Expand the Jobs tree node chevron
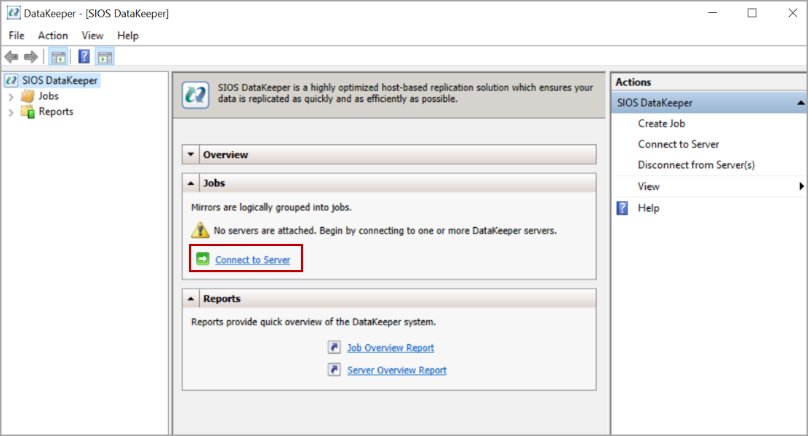808x436 pixels. (x=11, y=96)
